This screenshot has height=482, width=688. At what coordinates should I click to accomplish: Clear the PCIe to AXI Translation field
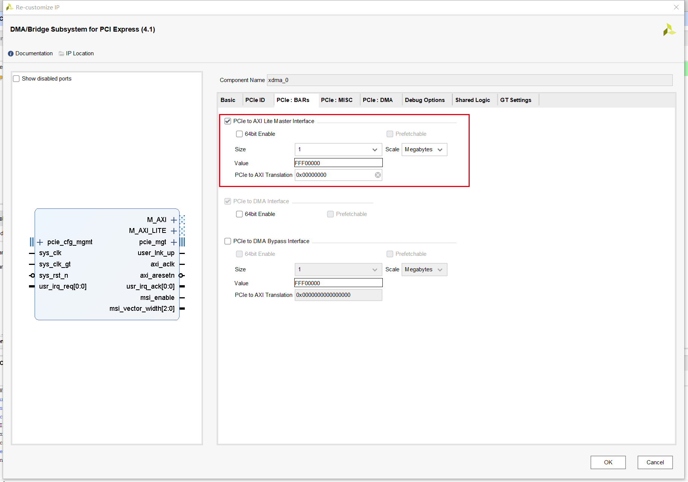(x=377, y=175)
